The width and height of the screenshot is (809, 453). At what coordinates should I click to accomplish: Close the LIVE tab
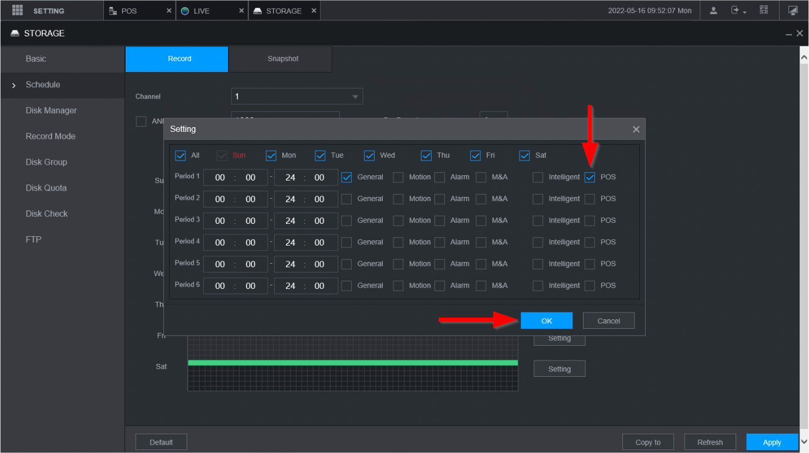point(241,11)
